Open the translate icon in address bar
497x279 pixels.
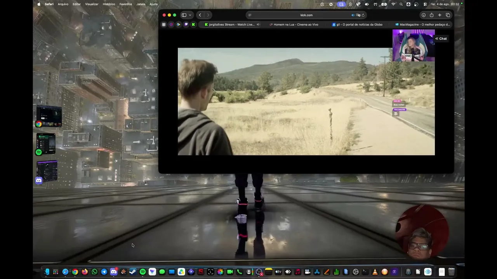click(358, 15)
